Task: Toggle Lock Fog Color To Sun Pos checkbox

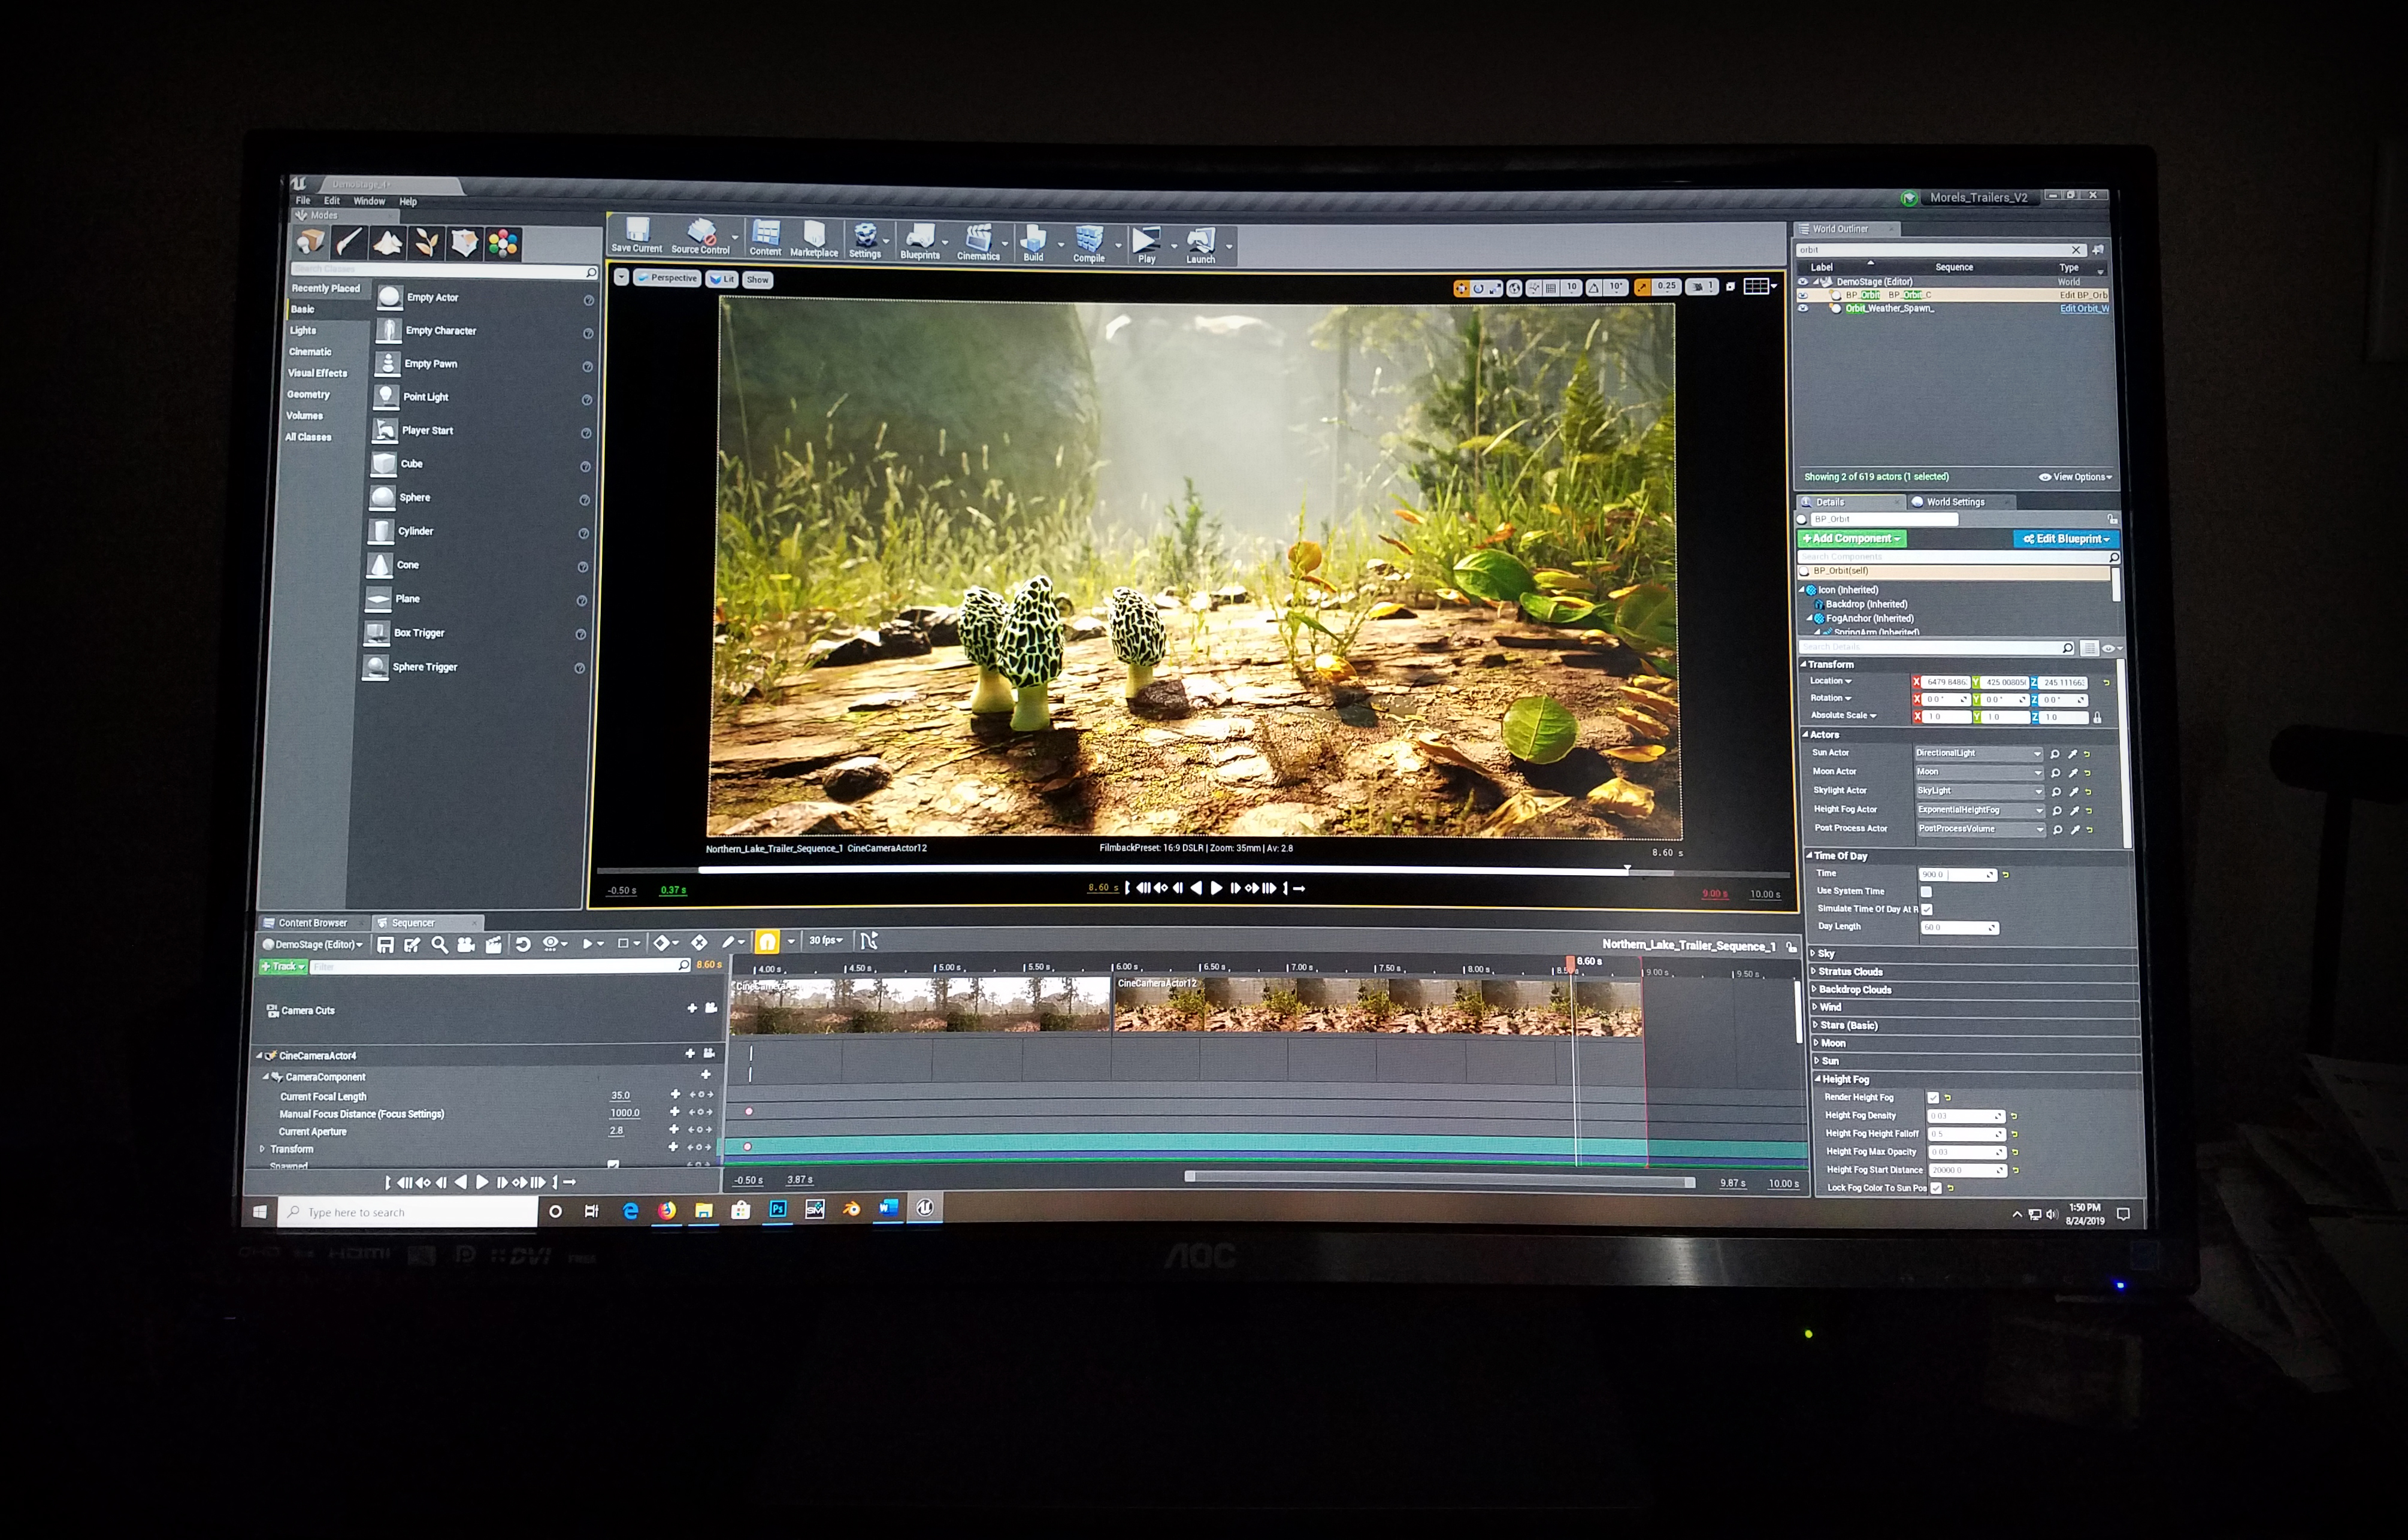Action: (x=1937, y=1188)
